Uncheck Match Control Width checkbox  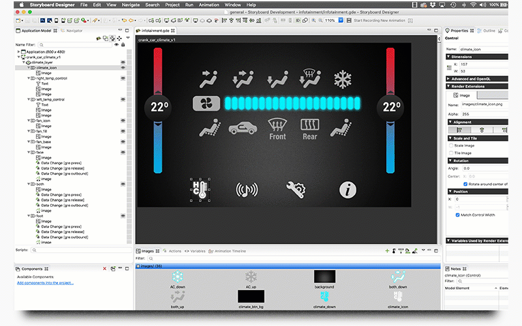458,215
